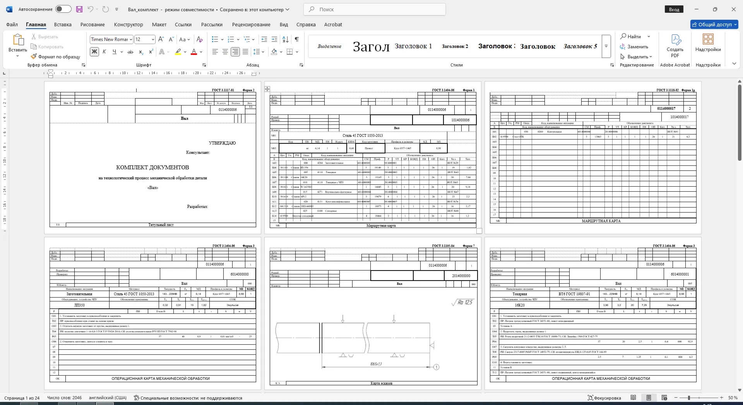This screenshot has height=405, width=743.
Task: Switch to the Вставка tab
Action: pos(63,24)
